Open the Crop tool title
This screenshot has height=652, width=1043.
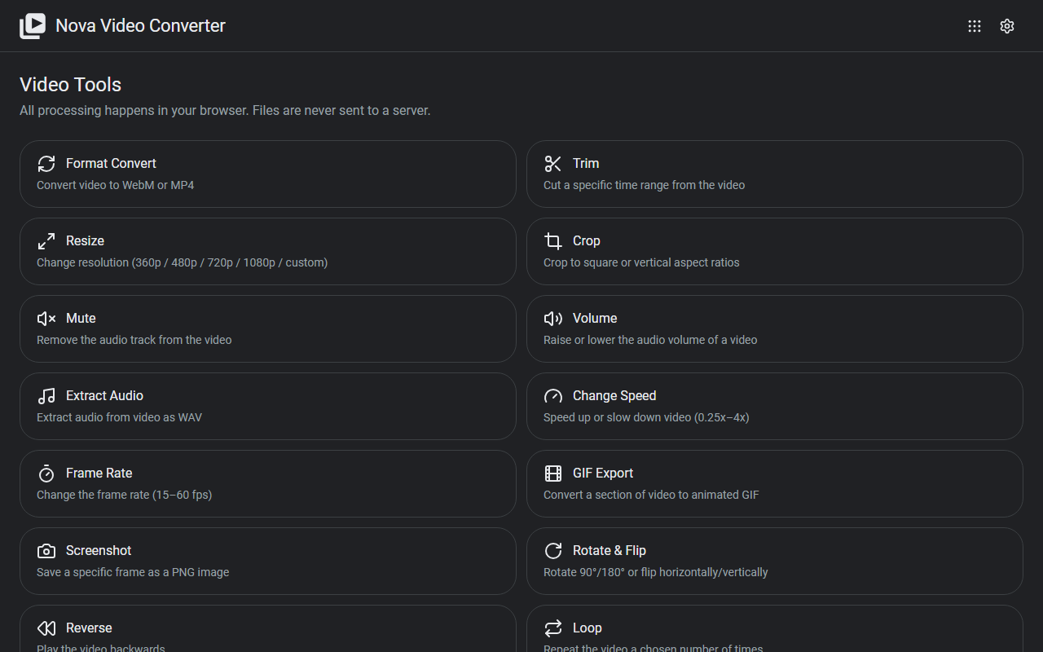(587, 240)
